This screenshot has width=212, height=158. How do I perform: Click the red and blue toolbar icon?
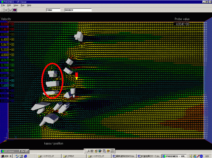click(15, 10)
